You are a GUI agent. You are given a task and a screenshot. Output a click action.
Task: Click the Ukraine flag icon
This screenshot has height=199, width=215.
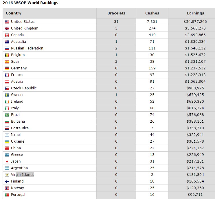pos(7,141)
